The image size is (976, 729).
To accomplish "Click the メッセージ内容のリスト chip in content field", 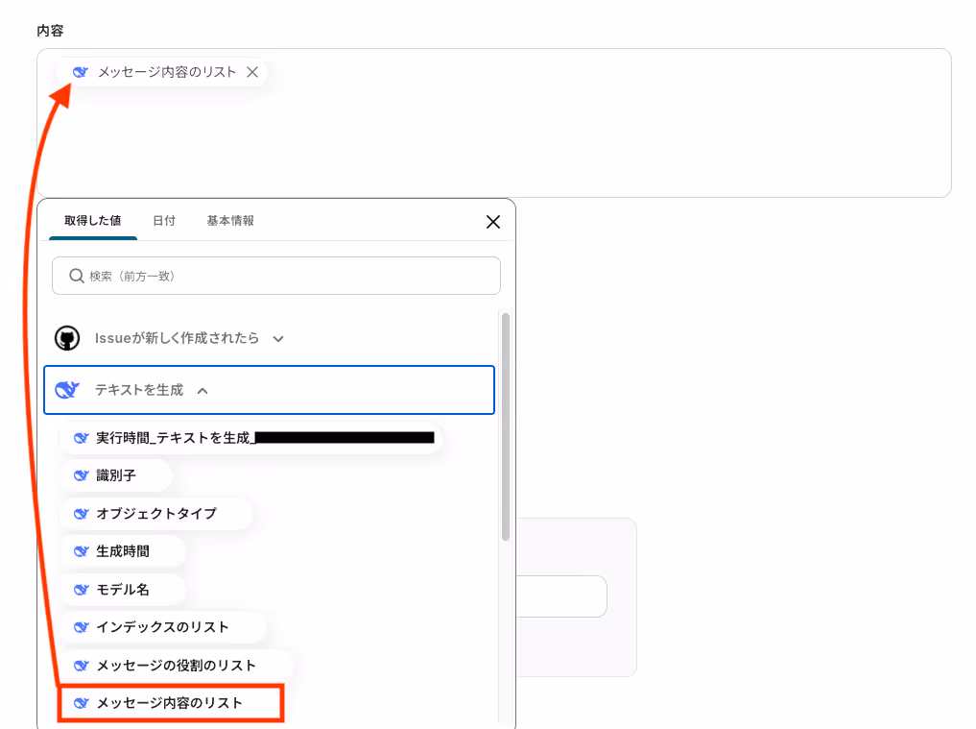I will (162, 72).
